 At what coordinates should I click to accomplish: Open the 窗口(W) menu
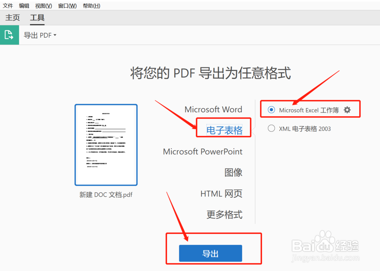(67, 6)
